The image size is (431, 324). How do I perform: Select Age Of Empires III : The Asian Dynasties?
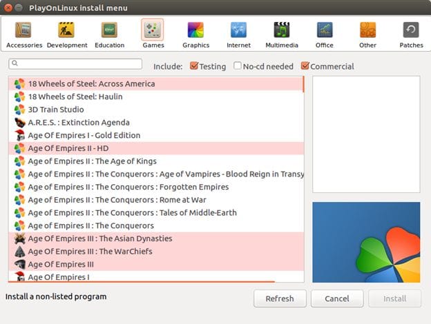pyautogui.click(x=156, y=239)
